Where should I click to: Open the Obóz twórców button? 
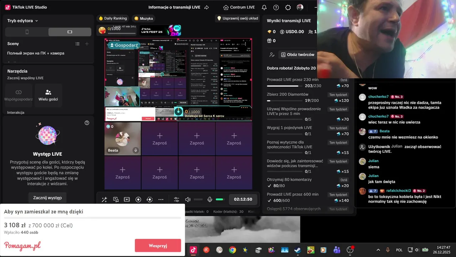298,55
